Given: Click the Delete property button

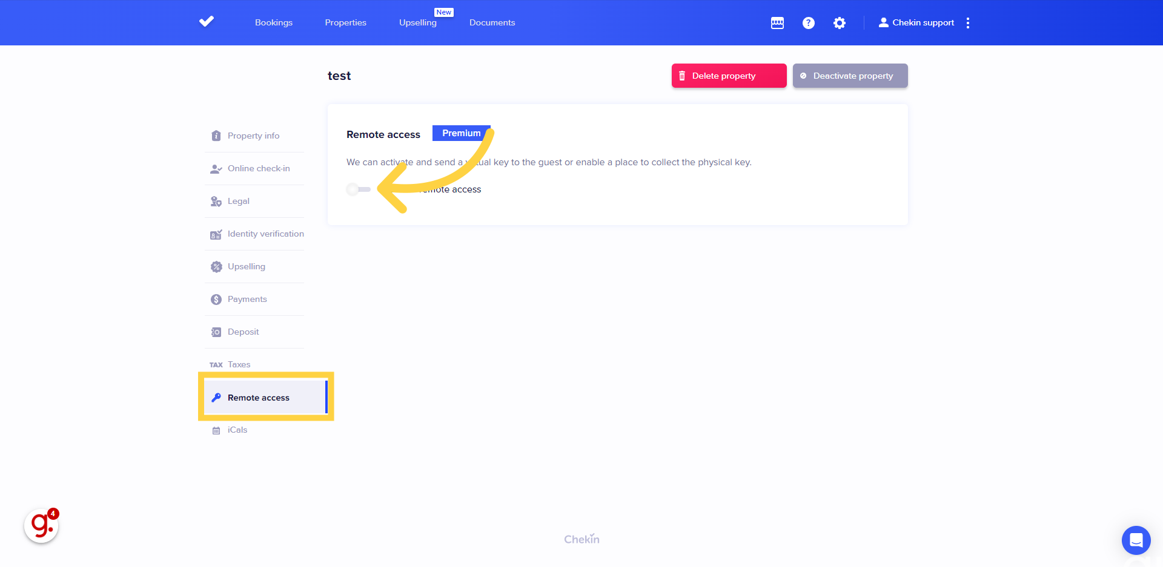Looking at the screenshot, I should pos(729,76).
